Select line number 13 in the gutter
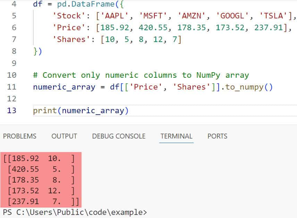The image size is (297, 218). pyautogui.click(x=11, y=111)
